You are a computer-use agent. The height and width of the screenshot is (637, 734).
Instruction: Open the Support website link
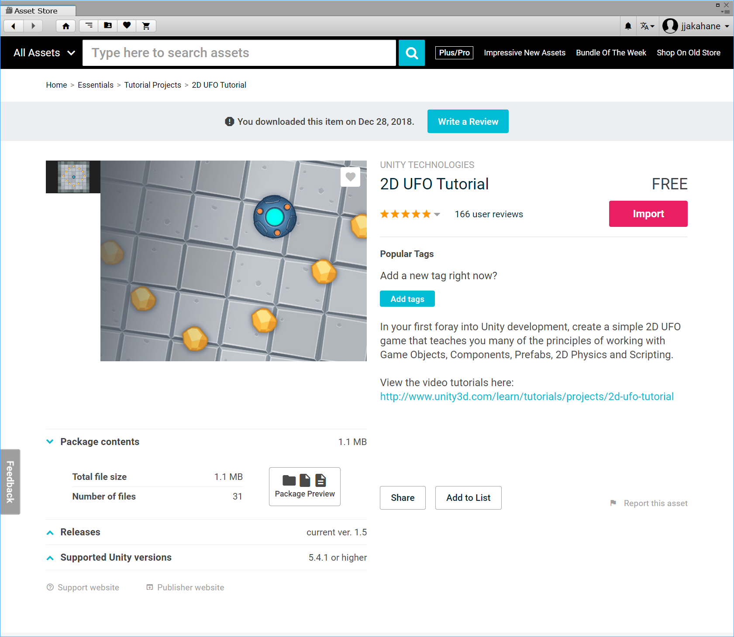click(x=83, y=588)
